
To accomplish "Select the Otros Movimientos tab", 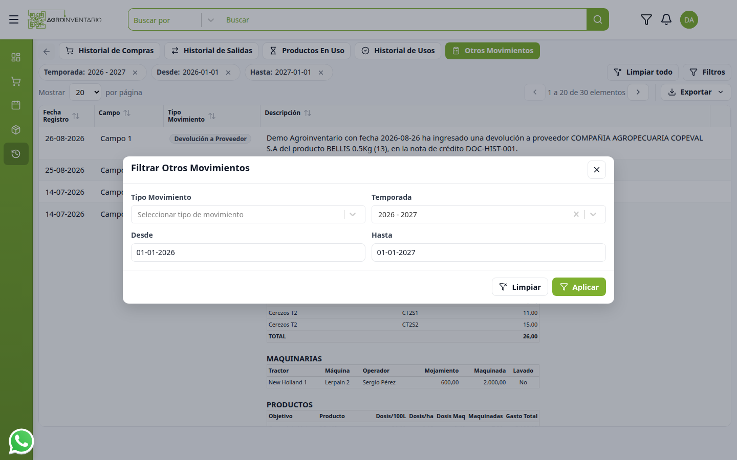I will click(x=492, y=51).
